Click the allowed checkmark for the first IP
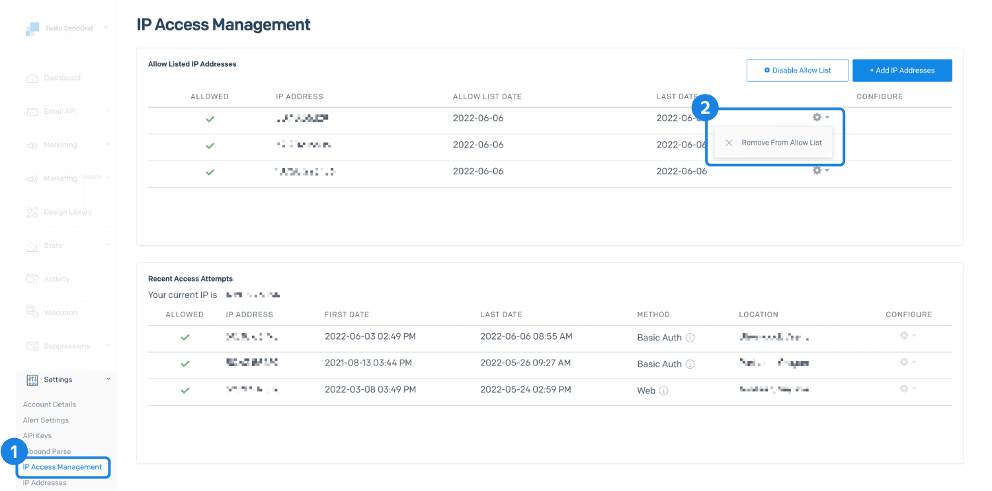This screenshot has height=491, width=992. click(x=210, y=119)
